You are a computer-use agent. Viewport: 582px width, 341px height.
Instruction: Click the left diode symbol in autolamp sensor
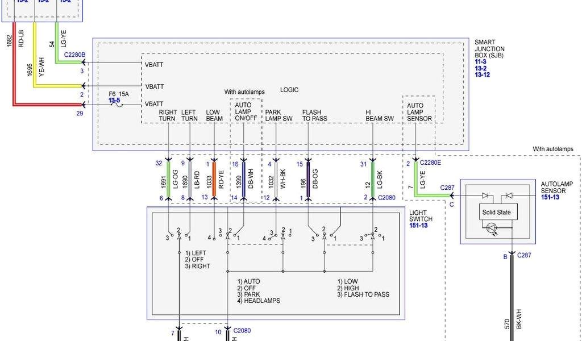point(485,196)
